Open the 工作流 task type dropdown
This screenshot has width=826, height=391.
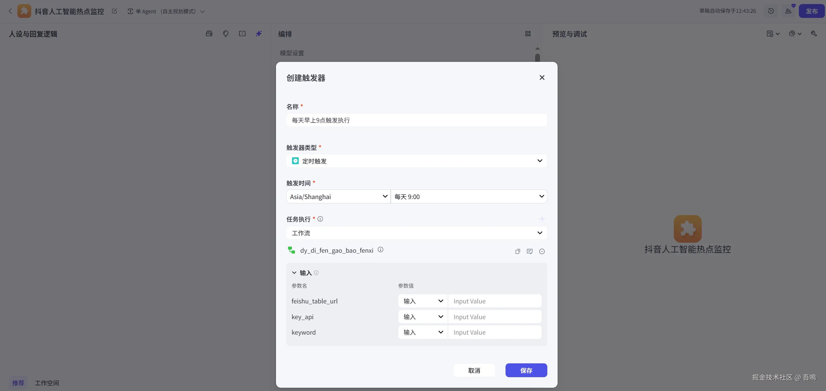click(x=417, y=233)
